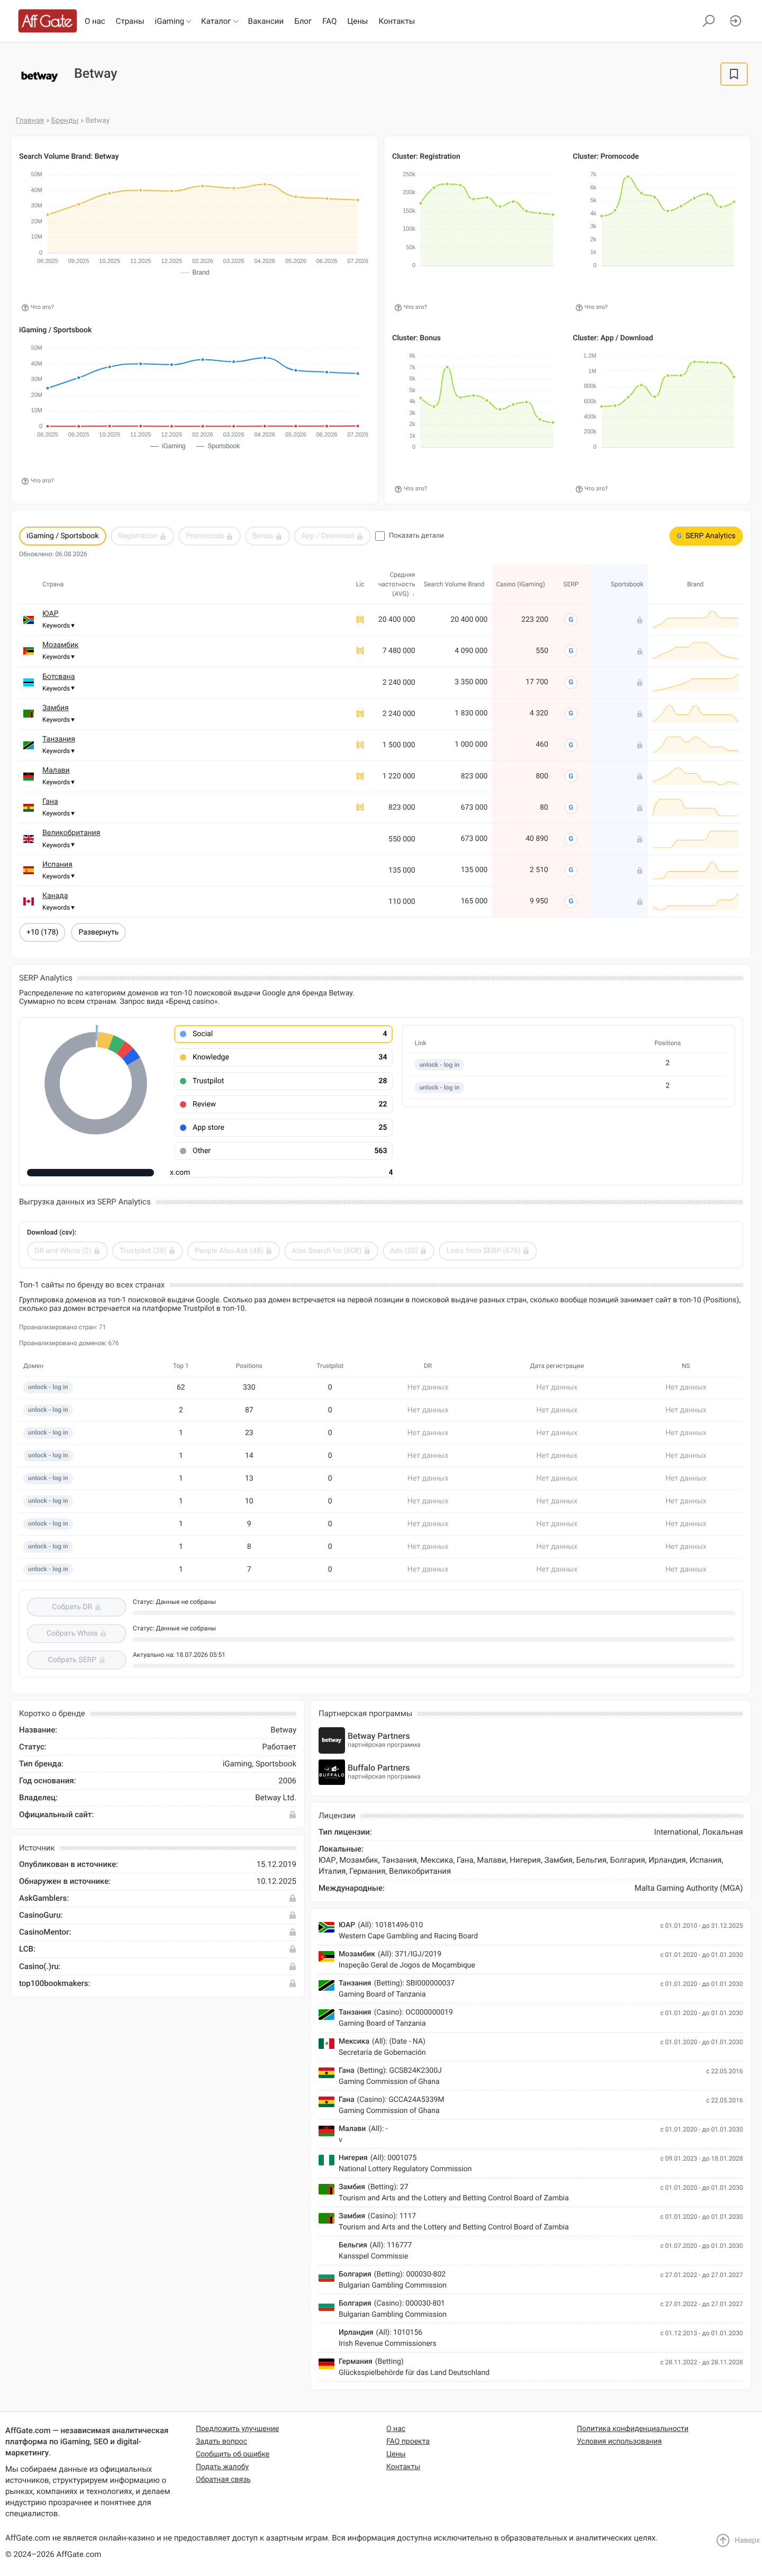Click the SERP Analytics button
Viewport: 762px width, 2576px height.
point(706,536)
